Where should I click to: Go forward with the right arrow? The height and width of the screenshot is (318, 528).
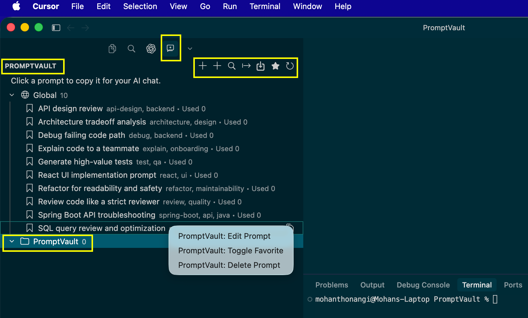[85, 28]
